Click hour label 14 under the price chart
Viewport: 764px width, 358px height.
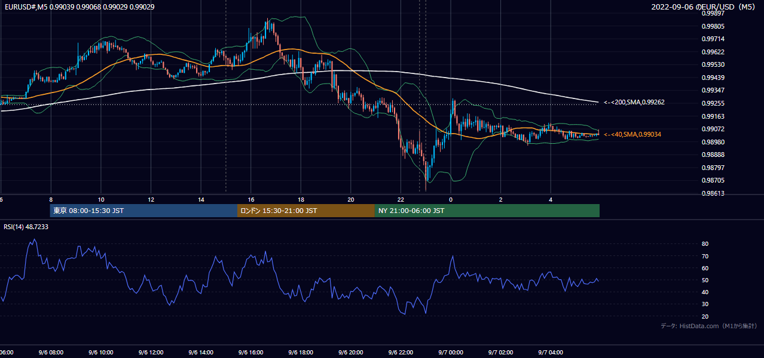click(x=201, y=200)
